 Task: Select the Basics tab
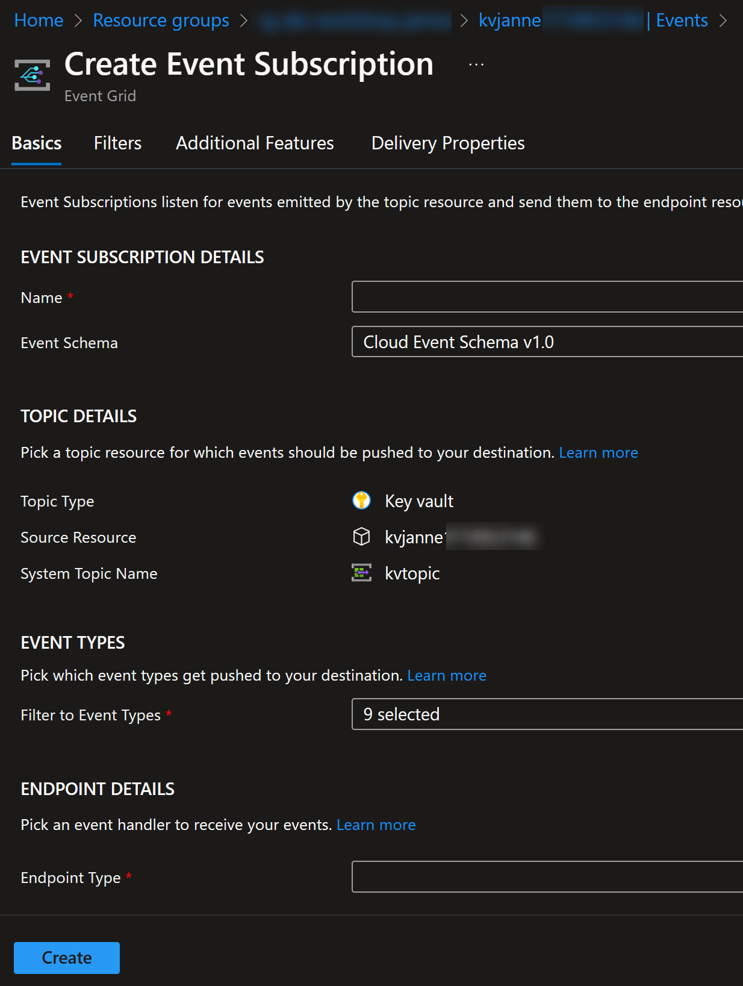point(37,143)
